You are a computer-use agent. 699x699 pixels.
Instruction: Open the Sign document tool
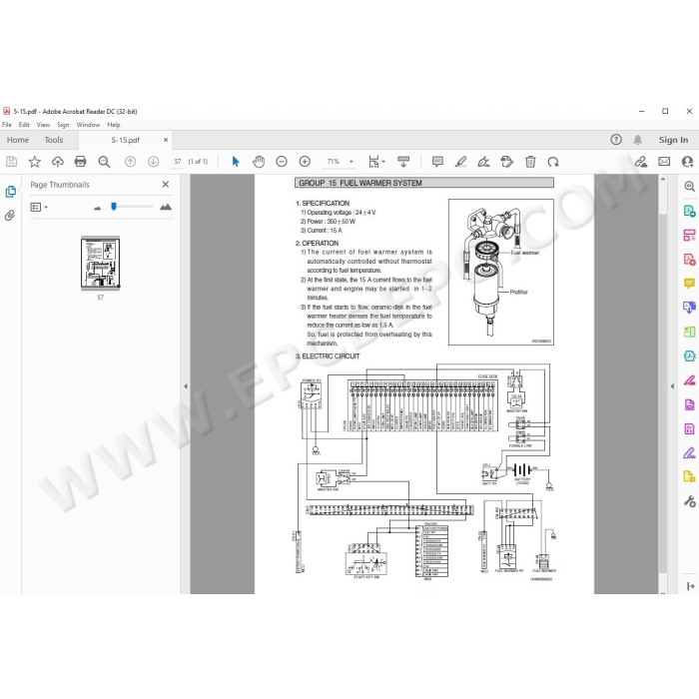tap(483, 162)
